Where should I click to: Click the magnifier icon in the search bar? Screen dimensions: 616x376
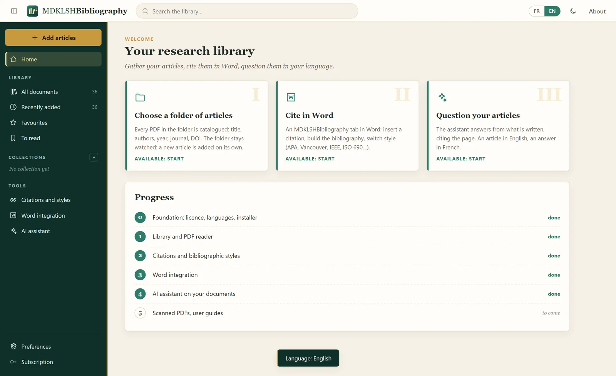[x=146, y=11]
